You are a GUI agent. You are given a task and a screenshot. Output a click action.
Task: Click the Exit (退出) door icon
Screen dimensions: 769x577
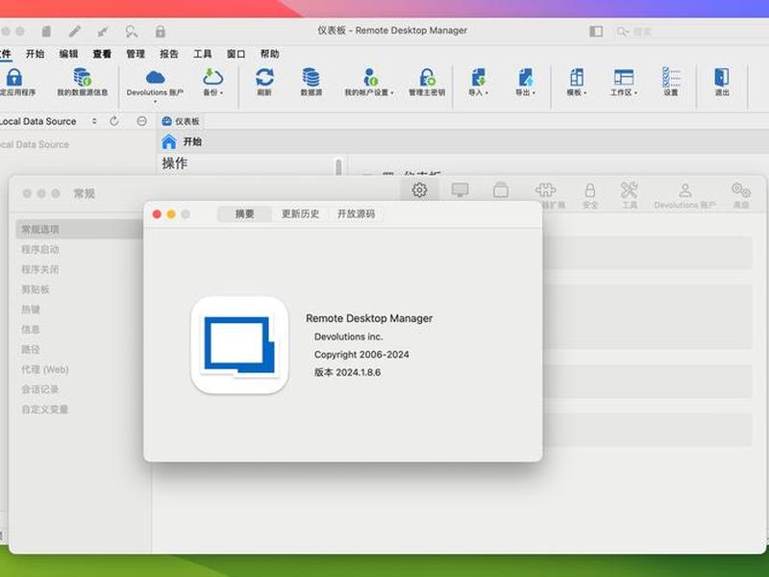click(x=722, y=77)
